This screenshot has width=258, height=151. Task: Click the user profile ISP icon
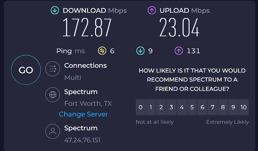click(x=52, y=131)
